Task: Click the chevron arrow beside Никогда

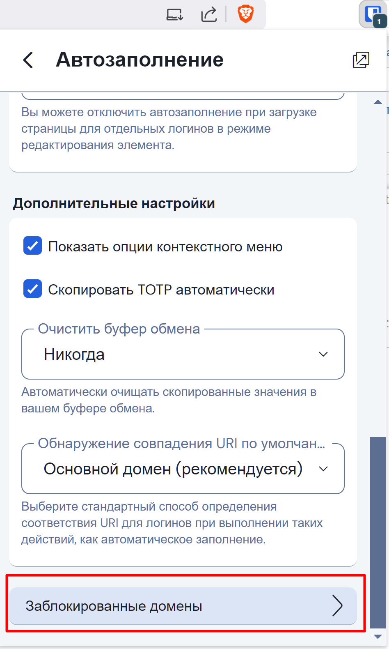Action: [x=323, y=354]
